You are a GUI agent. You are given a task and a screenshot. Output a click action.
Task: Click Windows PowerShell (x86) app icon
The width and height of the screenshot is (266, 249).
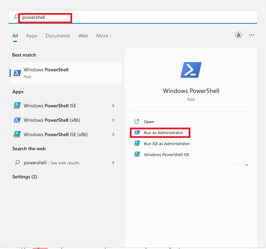click(17, 120)
